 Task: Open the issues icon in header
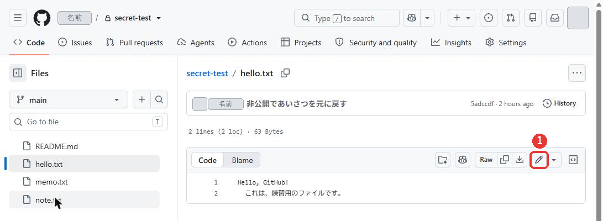click(x=489, y=18)
